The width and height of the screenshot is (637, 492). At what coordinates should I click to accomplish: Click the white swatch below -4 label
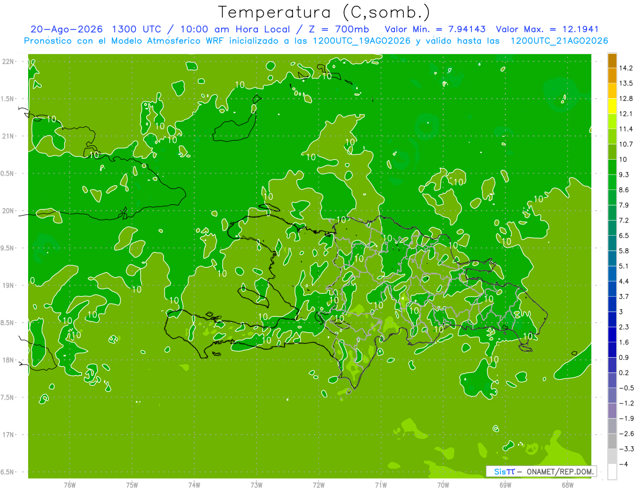(x=612, y=472)
